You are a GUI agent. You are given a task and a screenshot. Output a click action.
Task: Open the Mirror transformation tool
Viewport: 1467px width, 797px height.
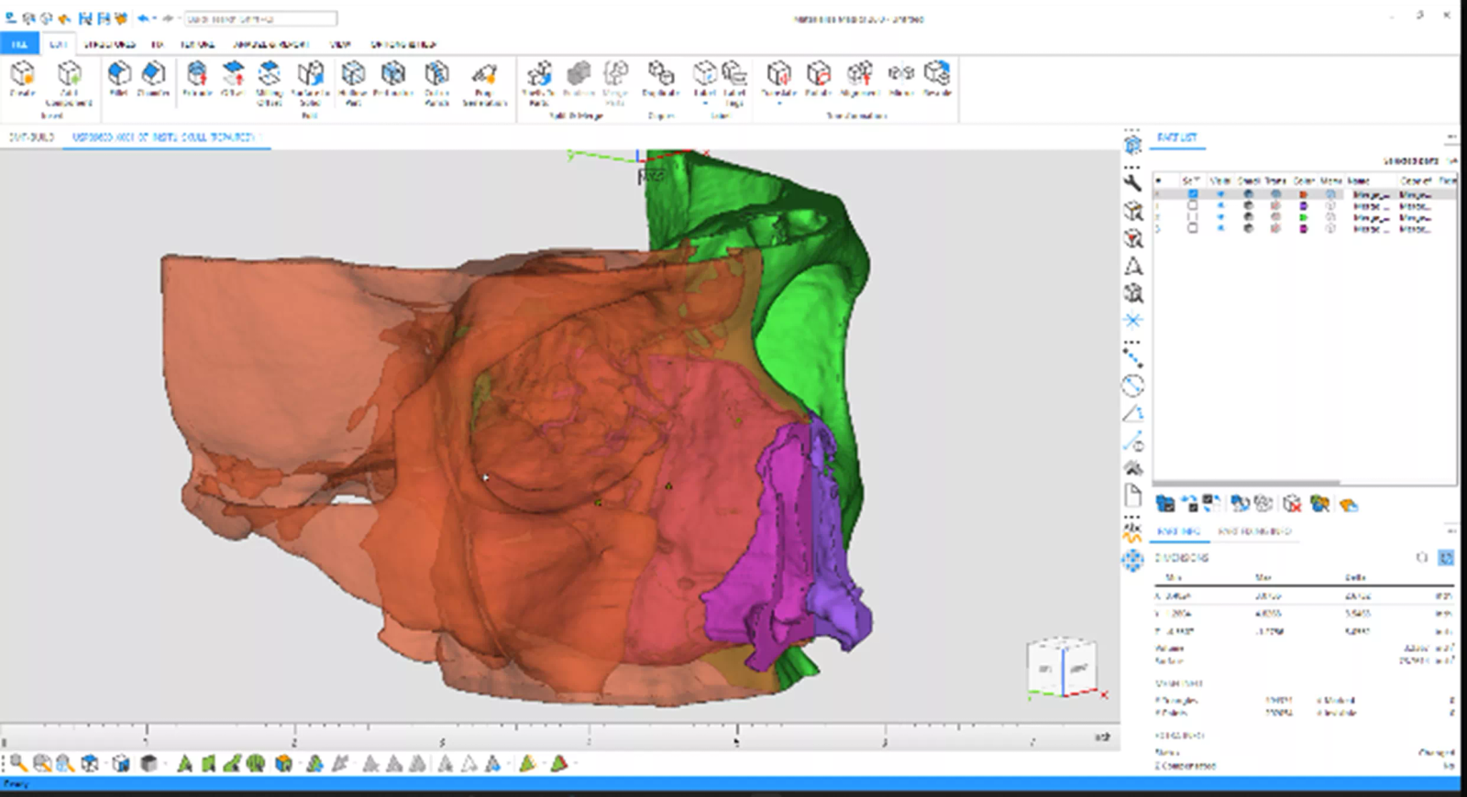point(901,79)
